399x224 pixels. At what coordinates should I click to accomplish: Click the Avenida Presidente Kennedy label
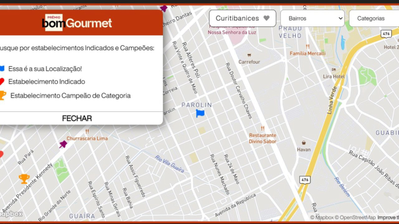tap(27, 187)
